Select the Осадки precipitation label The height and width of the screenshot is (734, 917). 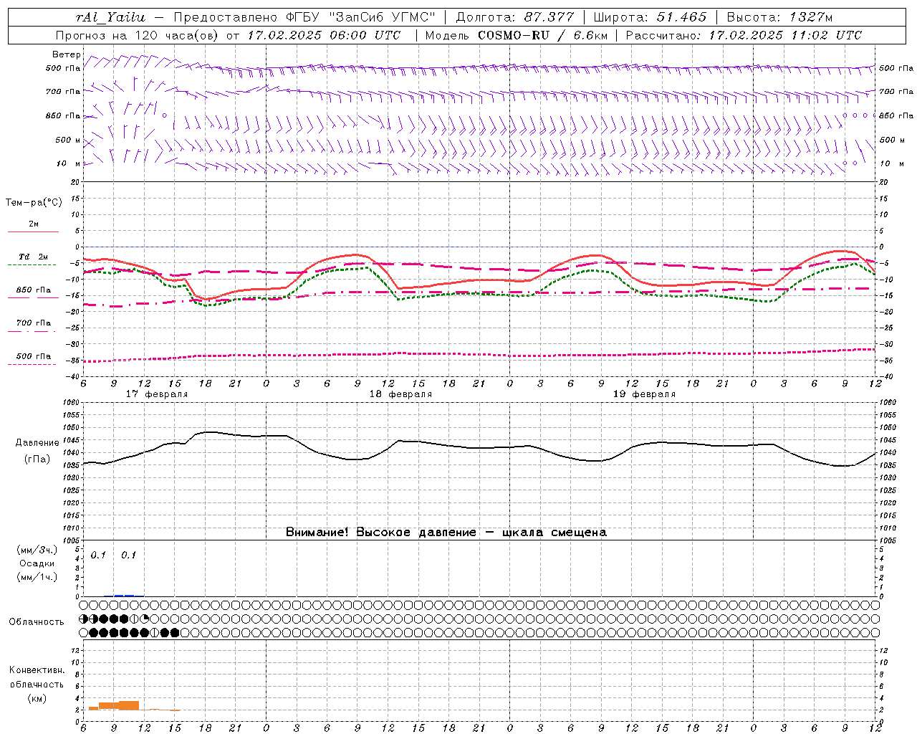click(x=37, y=563)
